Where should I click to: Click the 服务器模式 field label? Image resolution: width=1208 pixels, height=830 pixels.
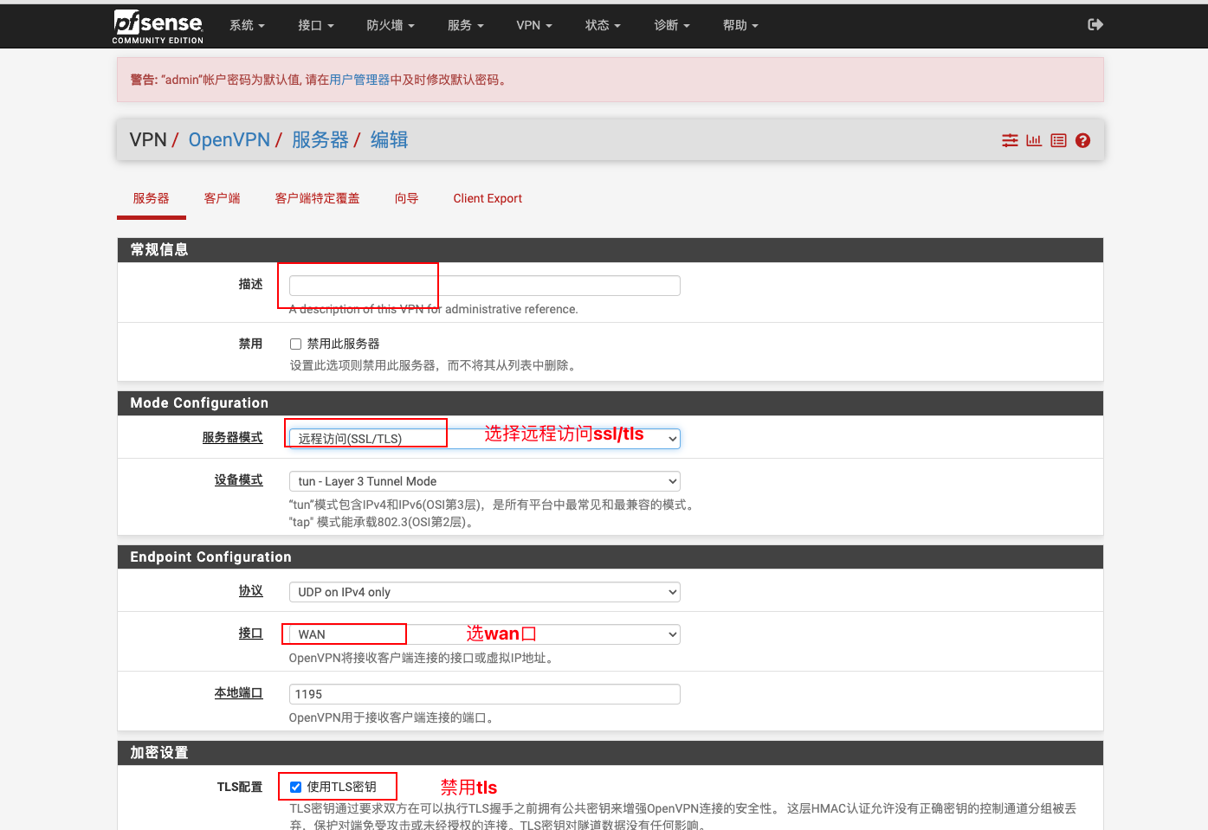point(232,437)
